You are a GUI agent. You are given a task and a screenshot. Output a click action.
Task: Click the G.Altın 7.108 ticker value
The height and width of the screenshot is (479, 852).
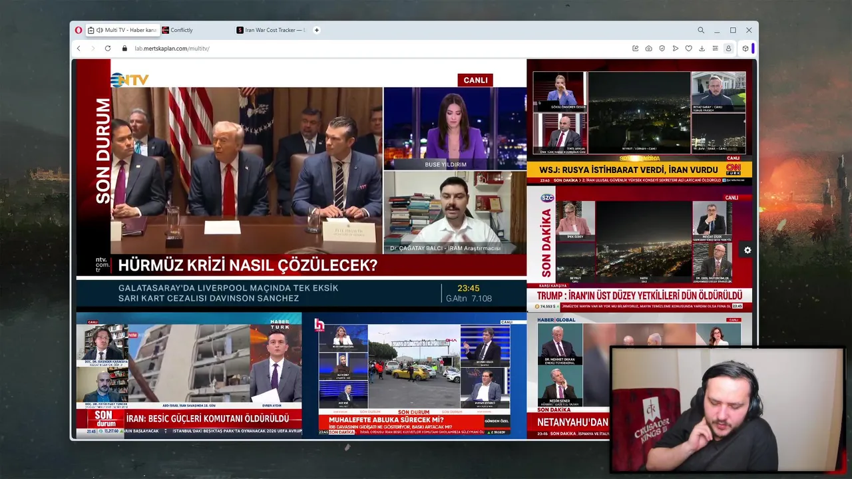pyautogui.click(x=469, y=299)
